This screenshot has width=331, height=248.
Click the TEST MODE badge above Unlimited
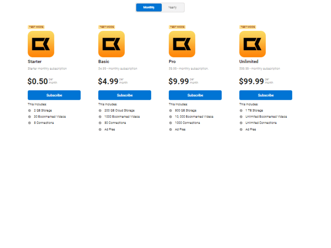click(248, 27)
